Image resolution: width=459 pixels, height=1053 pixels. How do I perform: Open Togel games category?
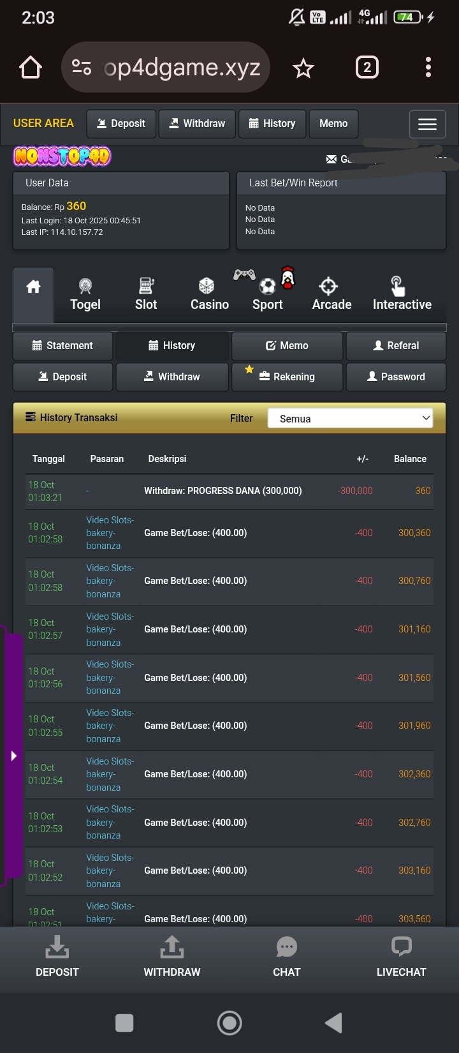tap(85, 294)
